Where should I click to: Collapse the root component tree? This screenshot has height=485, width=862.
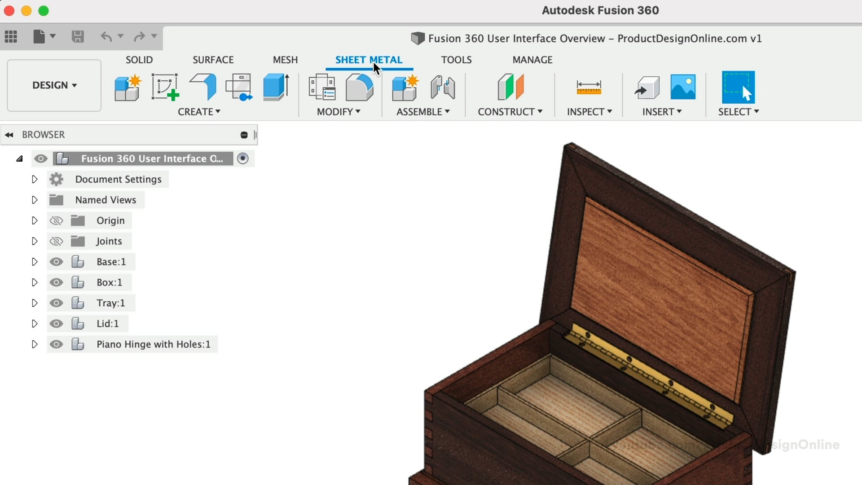pos(19,159)
